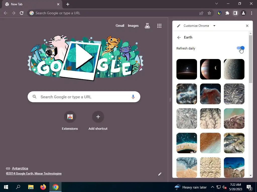Select the beige wavy sand dunes thumbnail
The image size is (257, 192).
[210, 167]
